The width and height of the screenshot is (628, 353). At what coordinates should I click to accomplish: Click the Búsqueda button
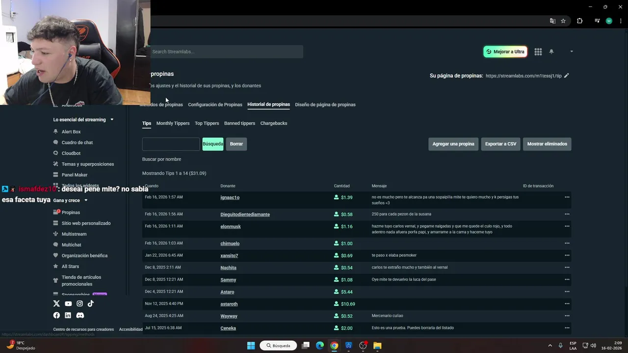pyautogui.click(x=213, y=144)
